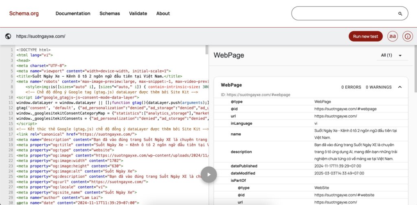The height and width of the screenshot is (205, 417).
Task: Go to the Validate page
Action: click(x=138, y=13)
